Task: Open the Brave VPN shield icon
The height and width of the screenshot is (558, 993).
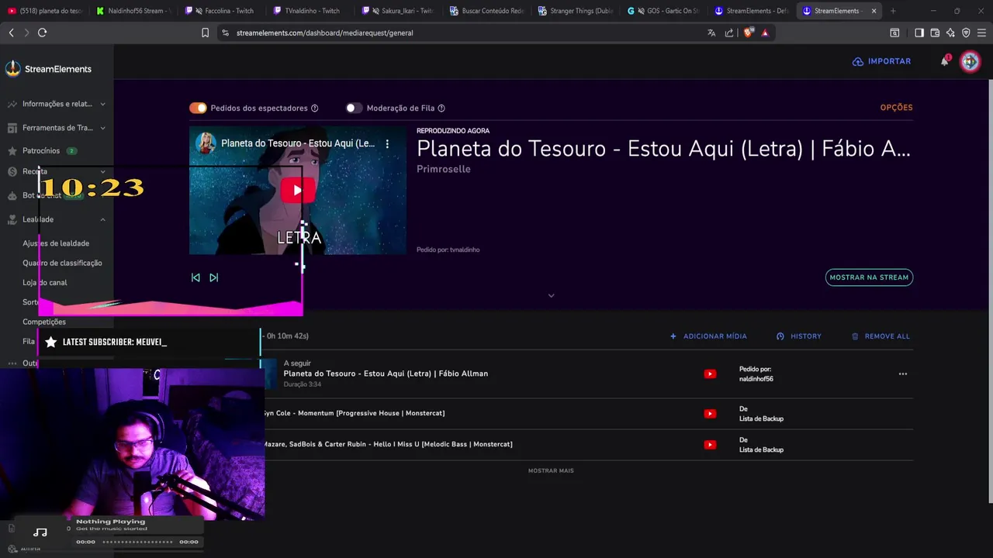Action: pos(966,33)
